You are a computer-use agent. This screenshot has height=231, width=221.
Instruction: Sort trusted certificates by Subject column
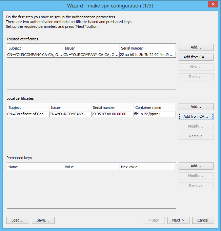click(x=35, y=48)
